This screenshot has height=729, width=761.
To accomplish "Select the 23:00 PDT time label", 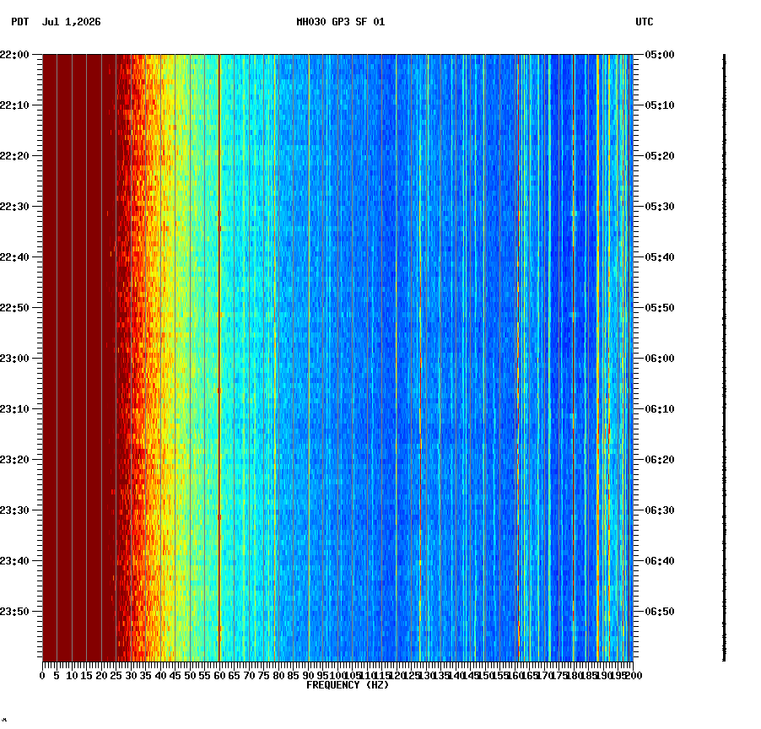I will coord(14,359).
